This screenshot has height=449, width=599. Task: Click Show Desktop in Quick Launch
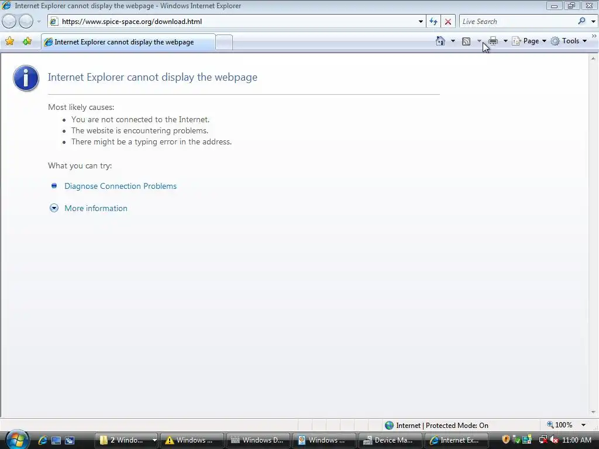click(56, 440)
